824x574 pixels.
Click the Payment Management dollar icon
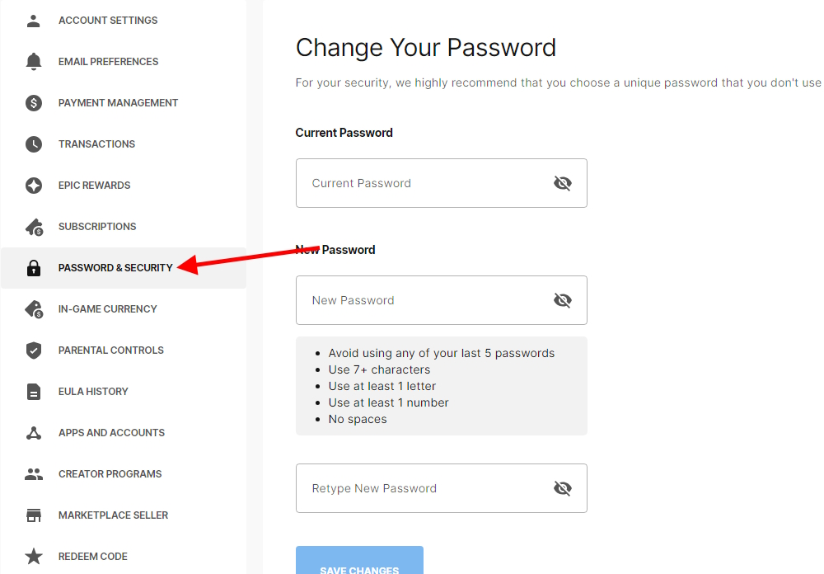tap(33, 102)
